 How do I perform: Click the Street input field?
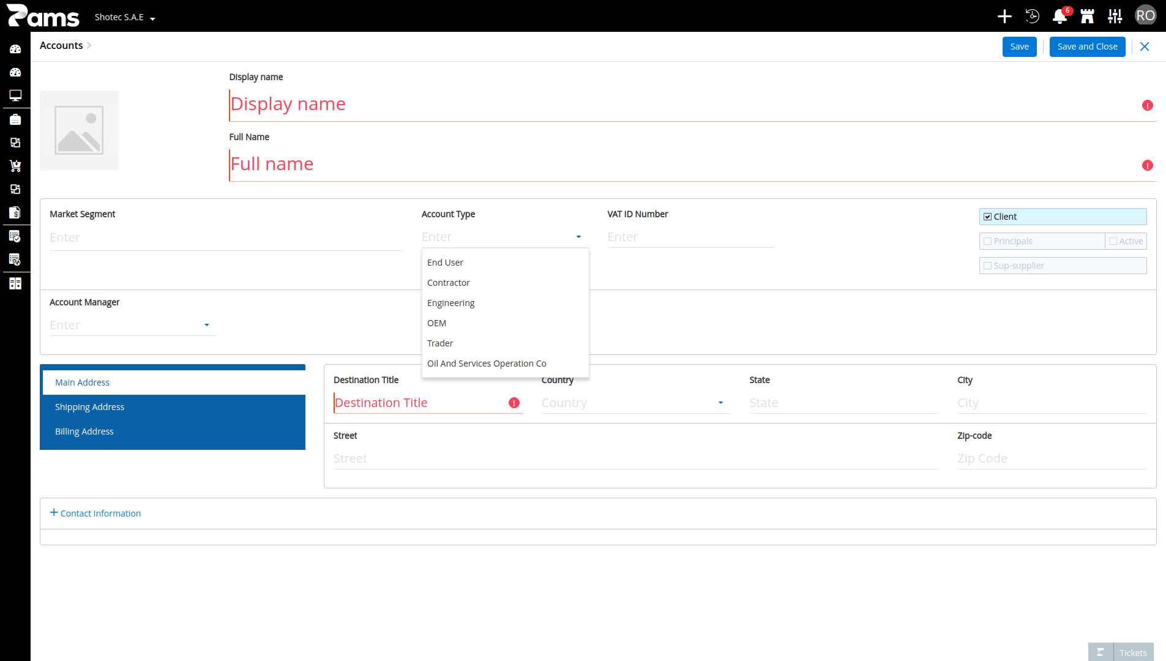coord(635,458)
